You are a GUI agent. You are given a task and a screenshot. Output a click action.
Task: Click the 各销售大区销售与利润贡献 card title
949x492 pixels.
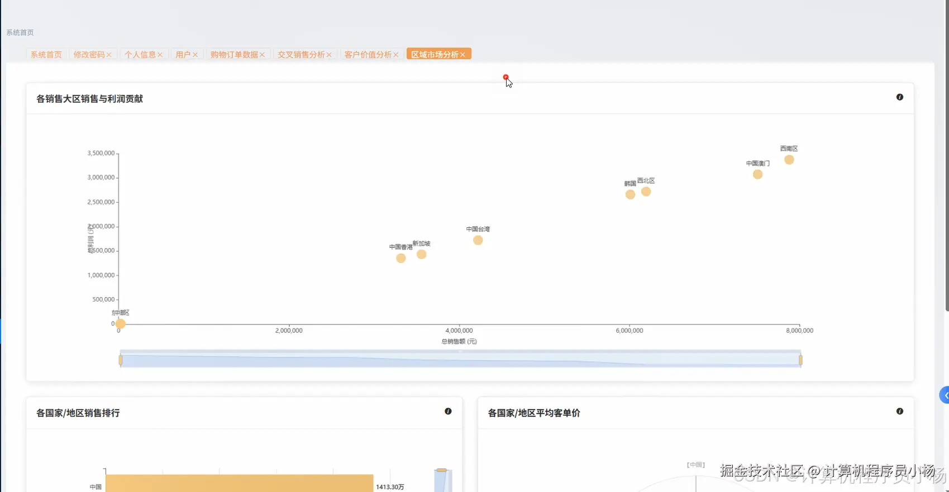(89, 99)
